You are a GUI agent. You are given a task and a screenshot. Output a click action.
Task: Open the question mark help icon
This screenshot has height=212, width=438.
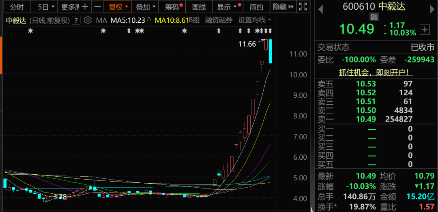[x=76, y=20]
